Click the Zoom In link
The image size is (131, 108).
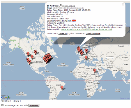coord(63,34)
